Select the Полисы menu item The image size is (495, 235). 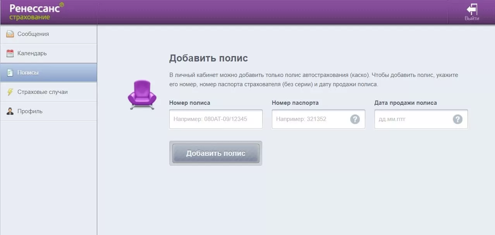click(x=28, y=73)
